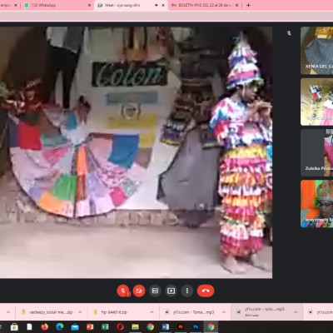
Task: Expand options for frp-644816.zip download
Action: coord(152,312)
